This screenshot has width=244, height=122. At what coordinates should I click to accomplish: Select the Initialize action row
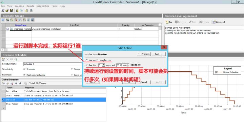54,91
